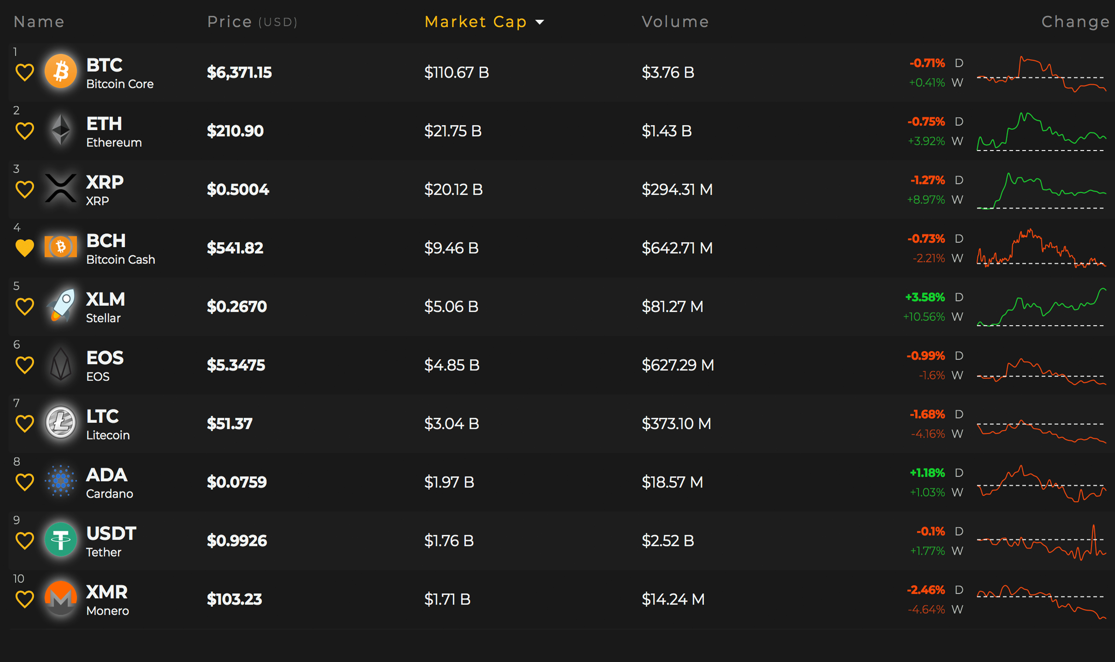
Task: Click the Cardano blue dots icon
Action: (61, 481)
